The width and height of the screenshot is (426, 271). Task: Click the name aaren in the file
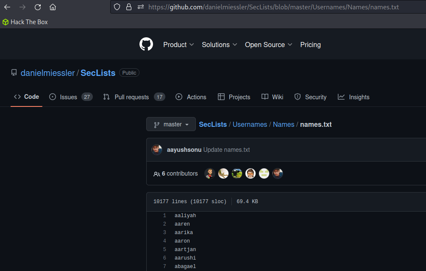point(182,224)
